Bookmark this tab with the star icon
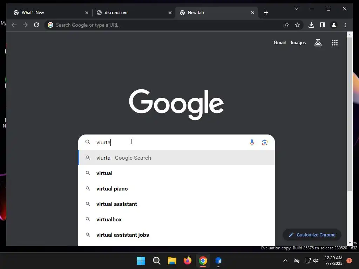 [297, 25]
